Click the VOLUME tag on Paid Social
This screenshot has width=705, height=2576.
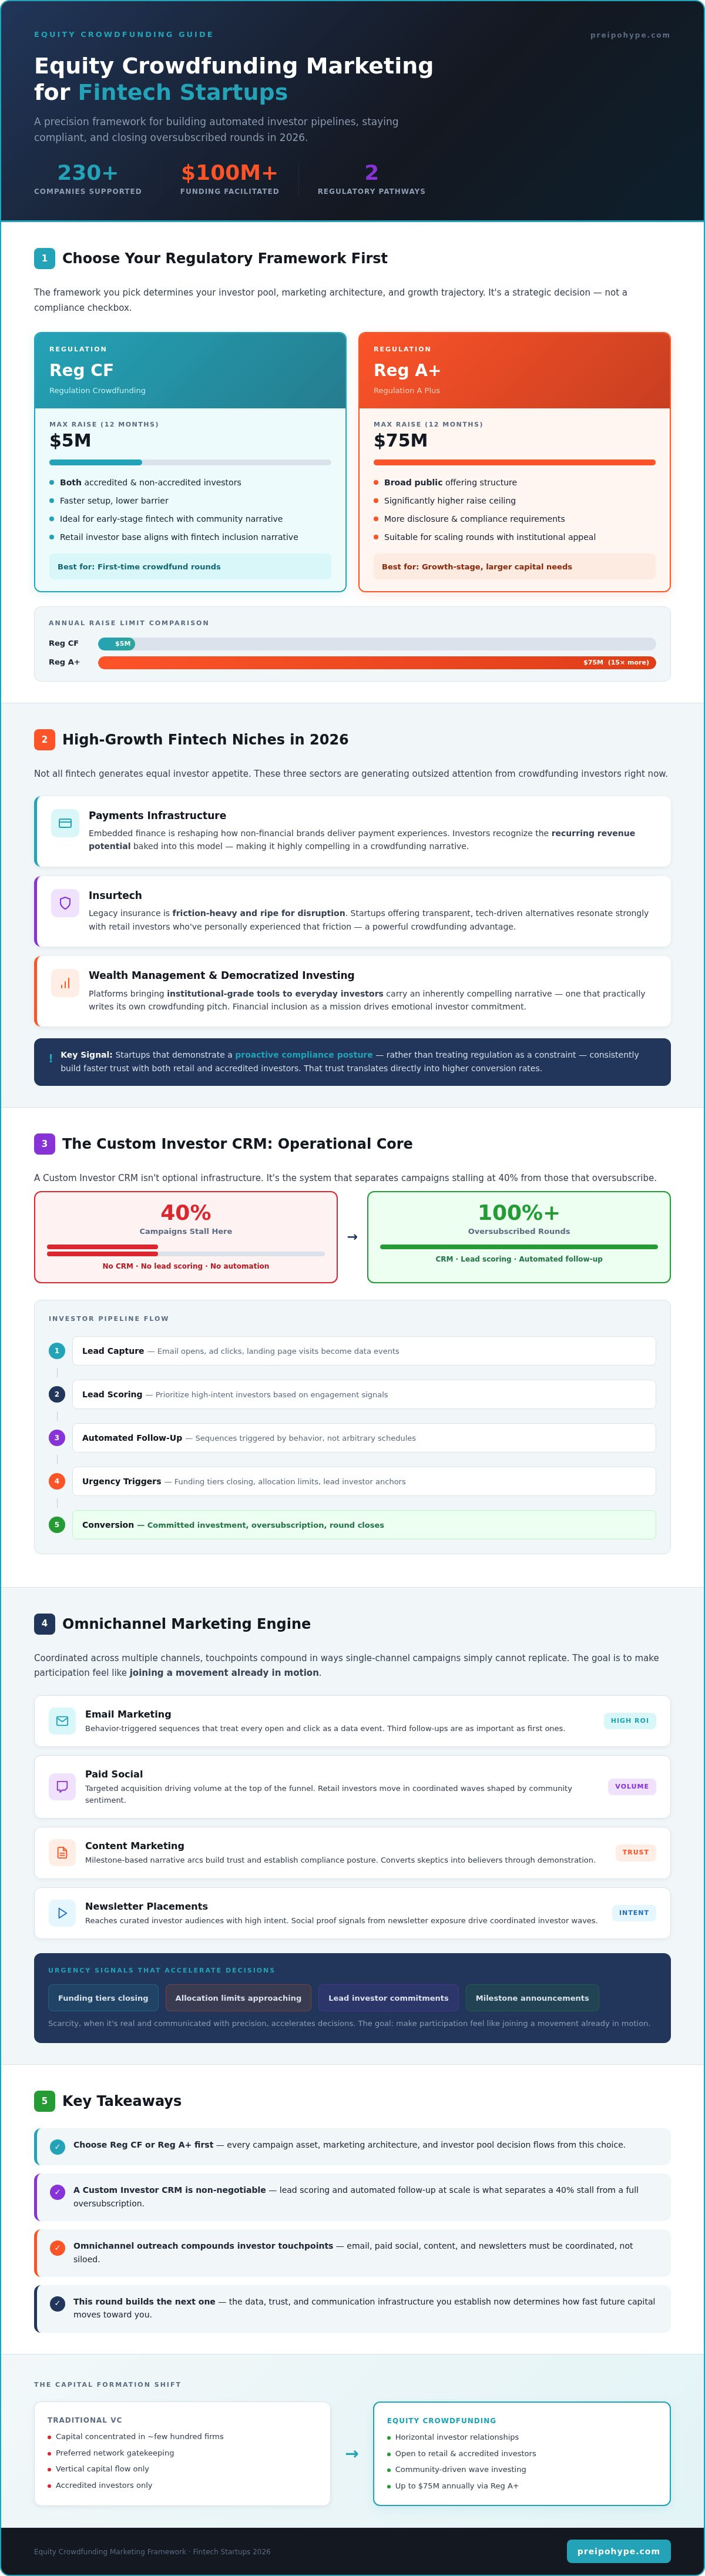coord(632,1786)
